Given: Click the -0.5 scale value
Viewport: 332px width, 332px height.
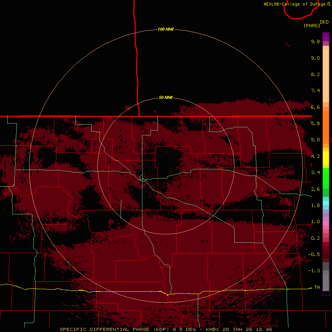Looking at the screenshot, I should point(314,255).
